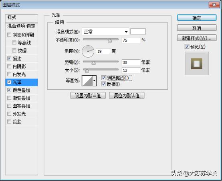Uncheck the 反相 option
222x181 pixels.
point(104,84)
